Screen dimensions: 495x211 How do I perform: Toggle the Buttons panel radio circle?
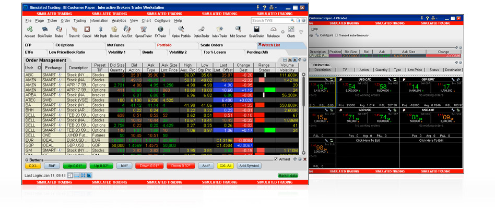pos(27,160)
